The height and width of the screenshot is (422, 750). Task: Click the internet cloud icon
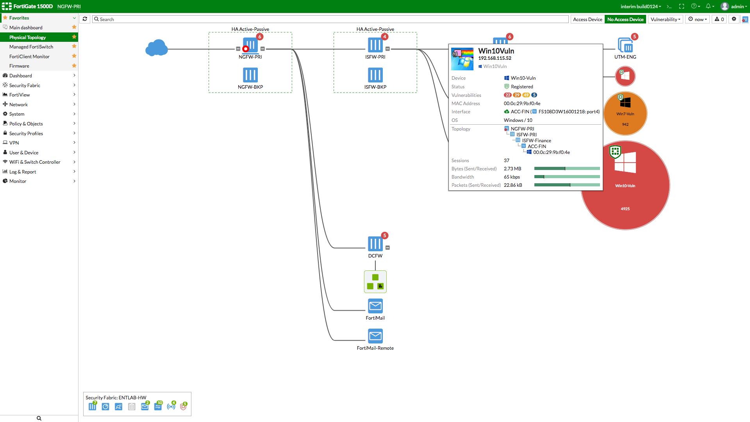point(157,48)
